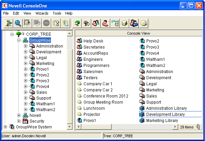Click the question-mark document help icon

pos(65,23)
